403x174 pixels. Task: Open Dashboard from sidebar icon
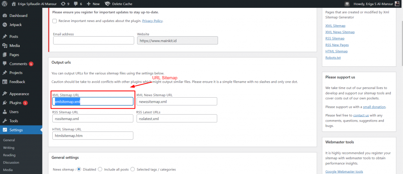(x=5, y=16)
